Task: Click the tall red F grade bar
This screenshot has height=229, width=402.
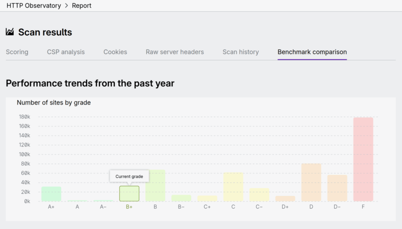Action: click(x=363, y=159)
